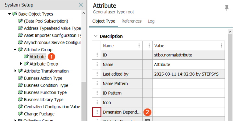Collapse the parent Attribute Group node
This screenshot has height=121, width=233.
coord(15,49)
